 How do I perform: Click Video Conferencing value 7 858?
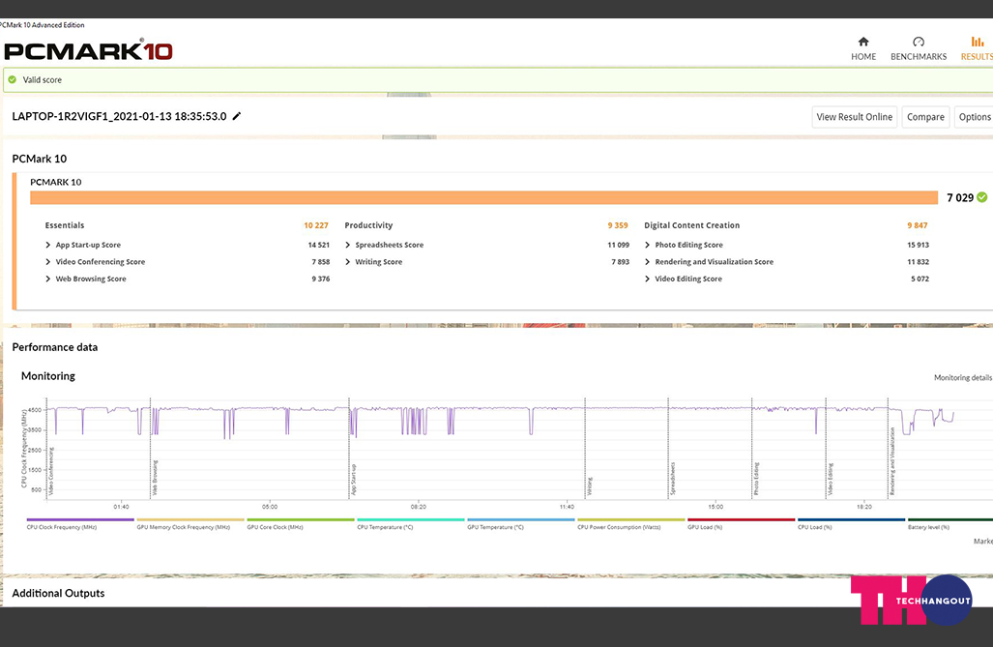point(320,262)
